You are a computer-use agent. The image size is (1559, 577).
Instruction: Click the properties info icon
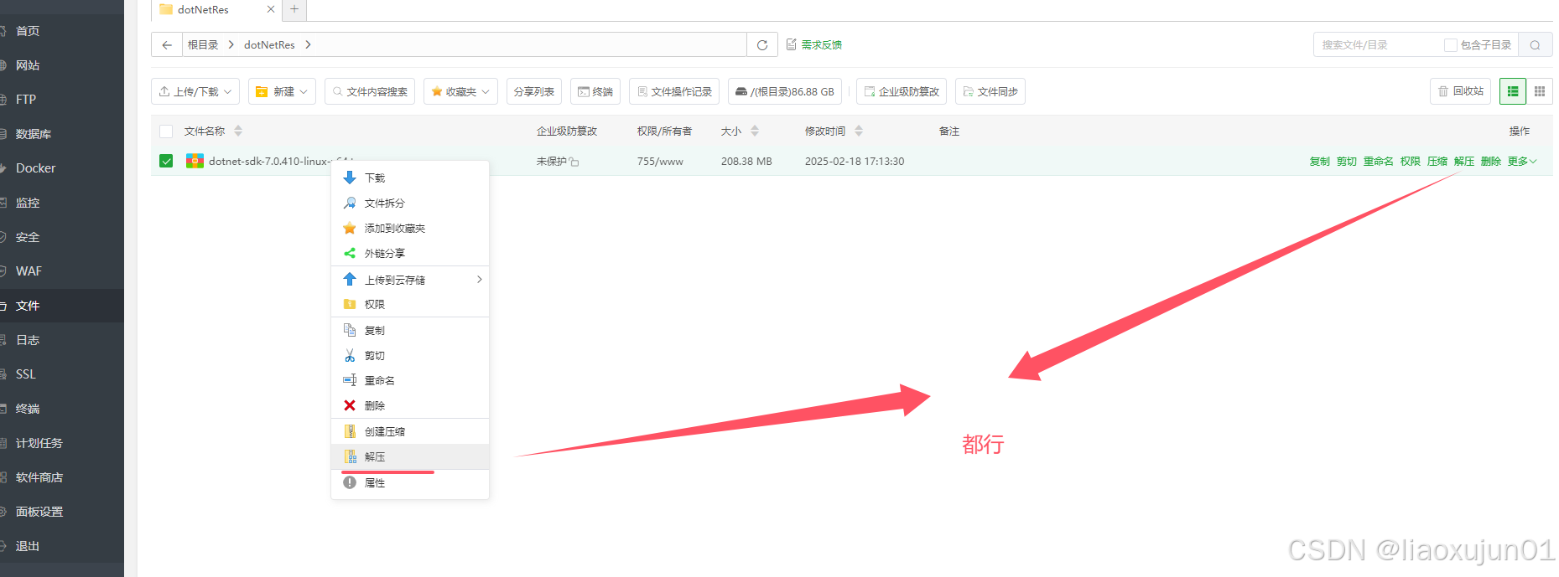[350, 482]
